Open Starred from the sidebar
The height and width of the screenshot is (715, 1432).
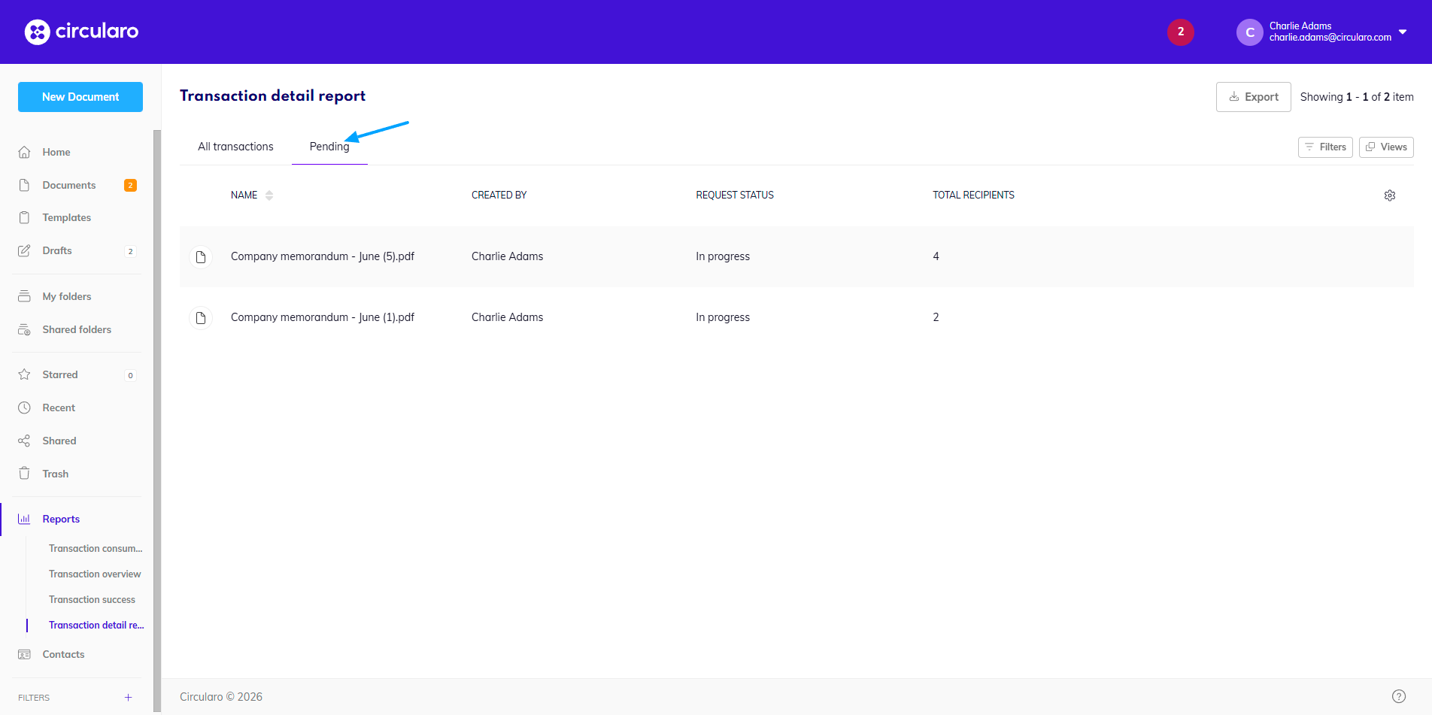tap(60, 374)
